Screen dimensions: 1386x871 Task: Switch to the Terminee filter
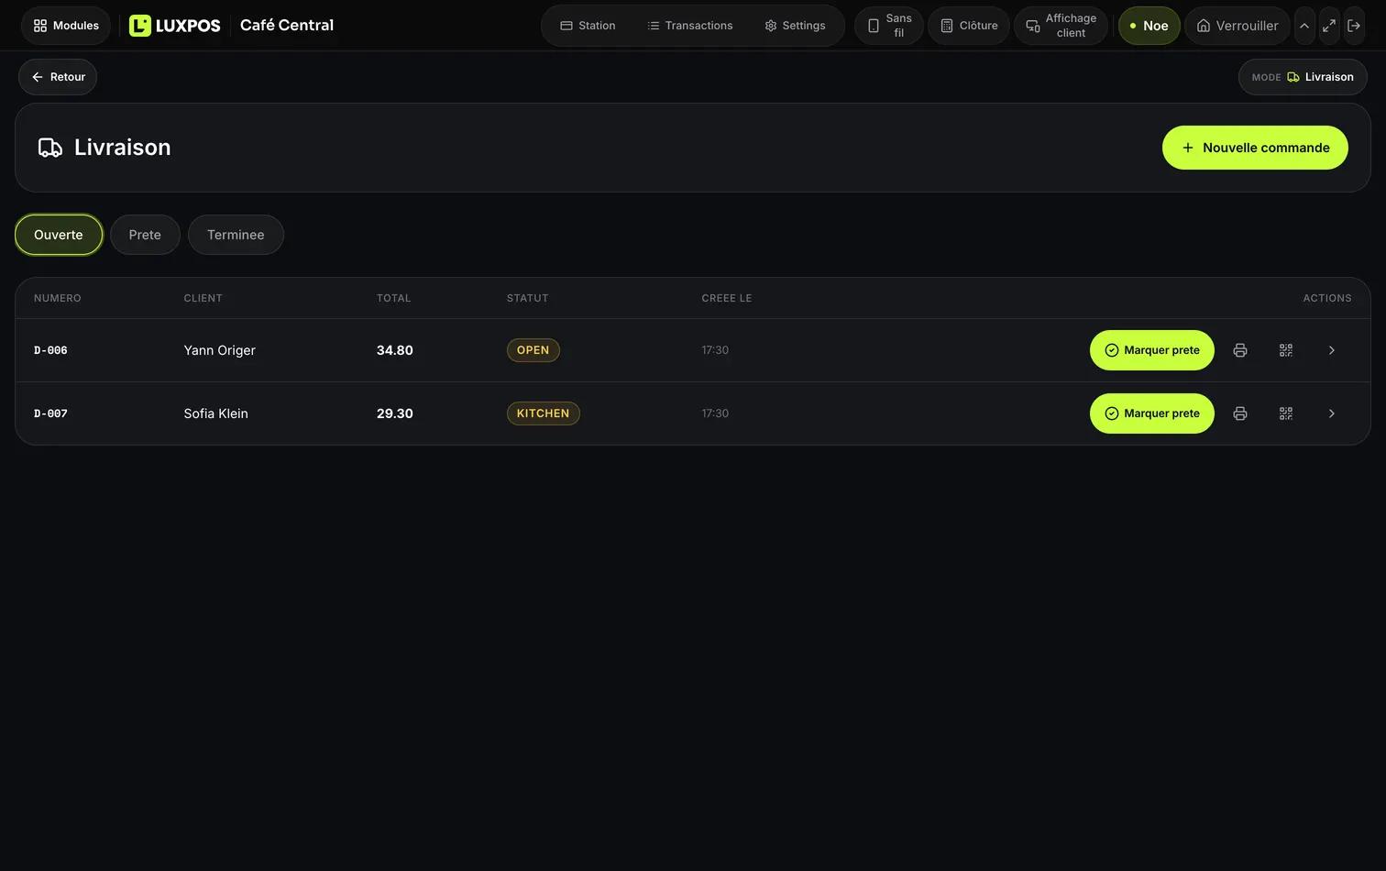coord(236,235)
